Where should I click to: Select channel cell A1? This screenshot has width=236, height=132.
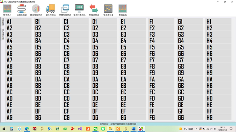point(19,21)
